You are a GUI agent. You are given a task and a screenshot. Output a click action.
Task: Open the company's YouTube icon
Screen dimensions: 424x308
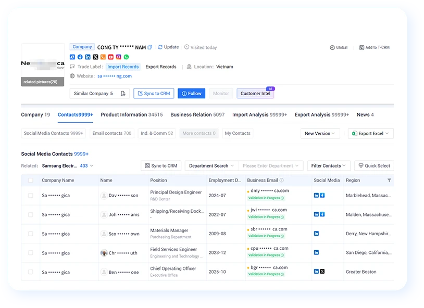tap(111, 57)
